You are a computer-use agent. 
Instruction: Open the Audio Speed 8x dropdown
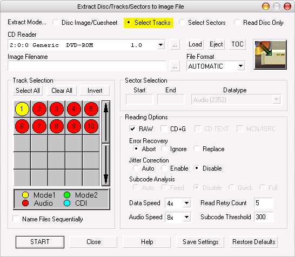186,217
